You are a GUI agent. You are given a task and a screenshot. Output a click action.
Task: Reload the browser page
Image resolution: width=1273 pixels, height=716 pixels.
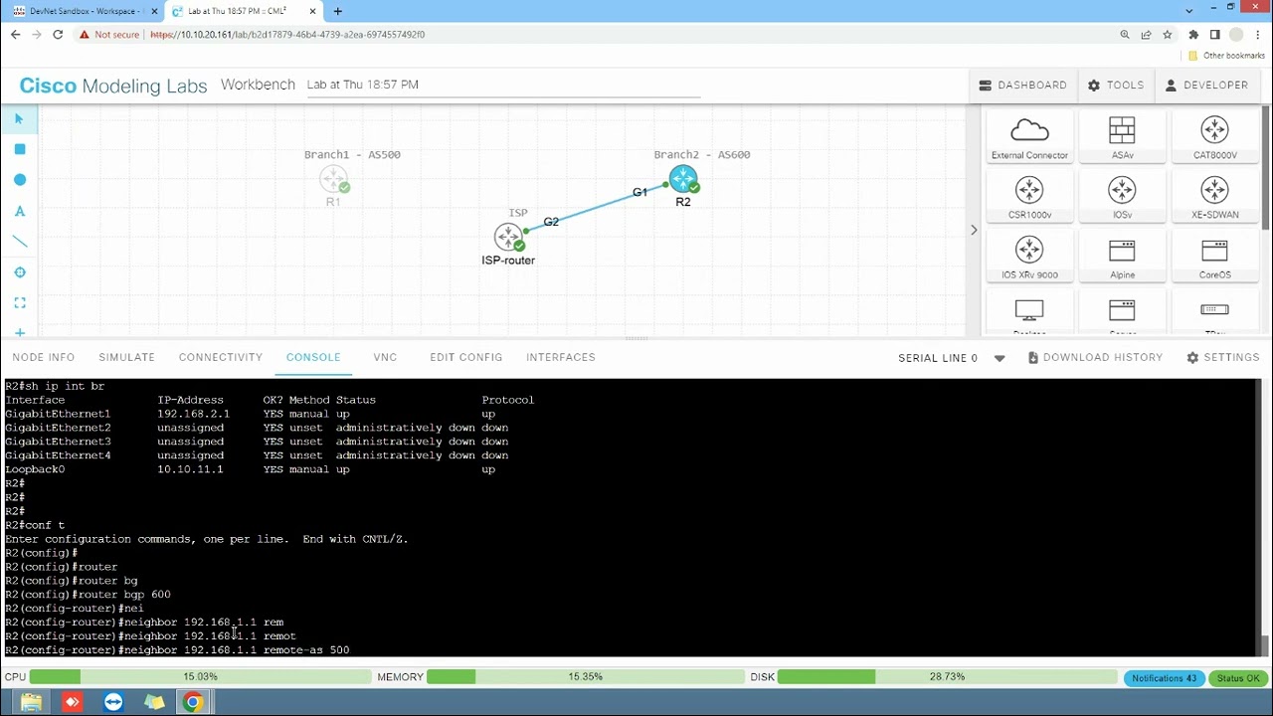pyautogui.click(x=58, y=35)
